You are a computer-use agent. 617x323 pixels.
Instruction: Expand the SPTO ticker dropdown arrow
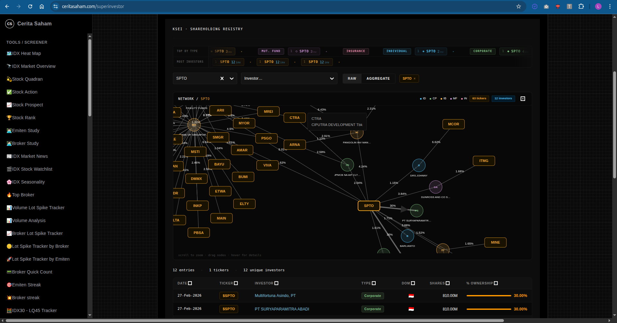point(231,78)
